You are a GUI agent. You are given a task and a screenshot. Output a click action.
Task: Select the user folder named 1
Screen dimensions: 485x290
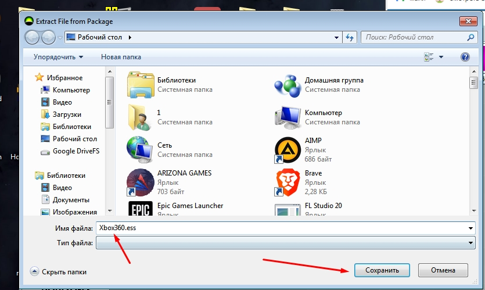point(139,117)
